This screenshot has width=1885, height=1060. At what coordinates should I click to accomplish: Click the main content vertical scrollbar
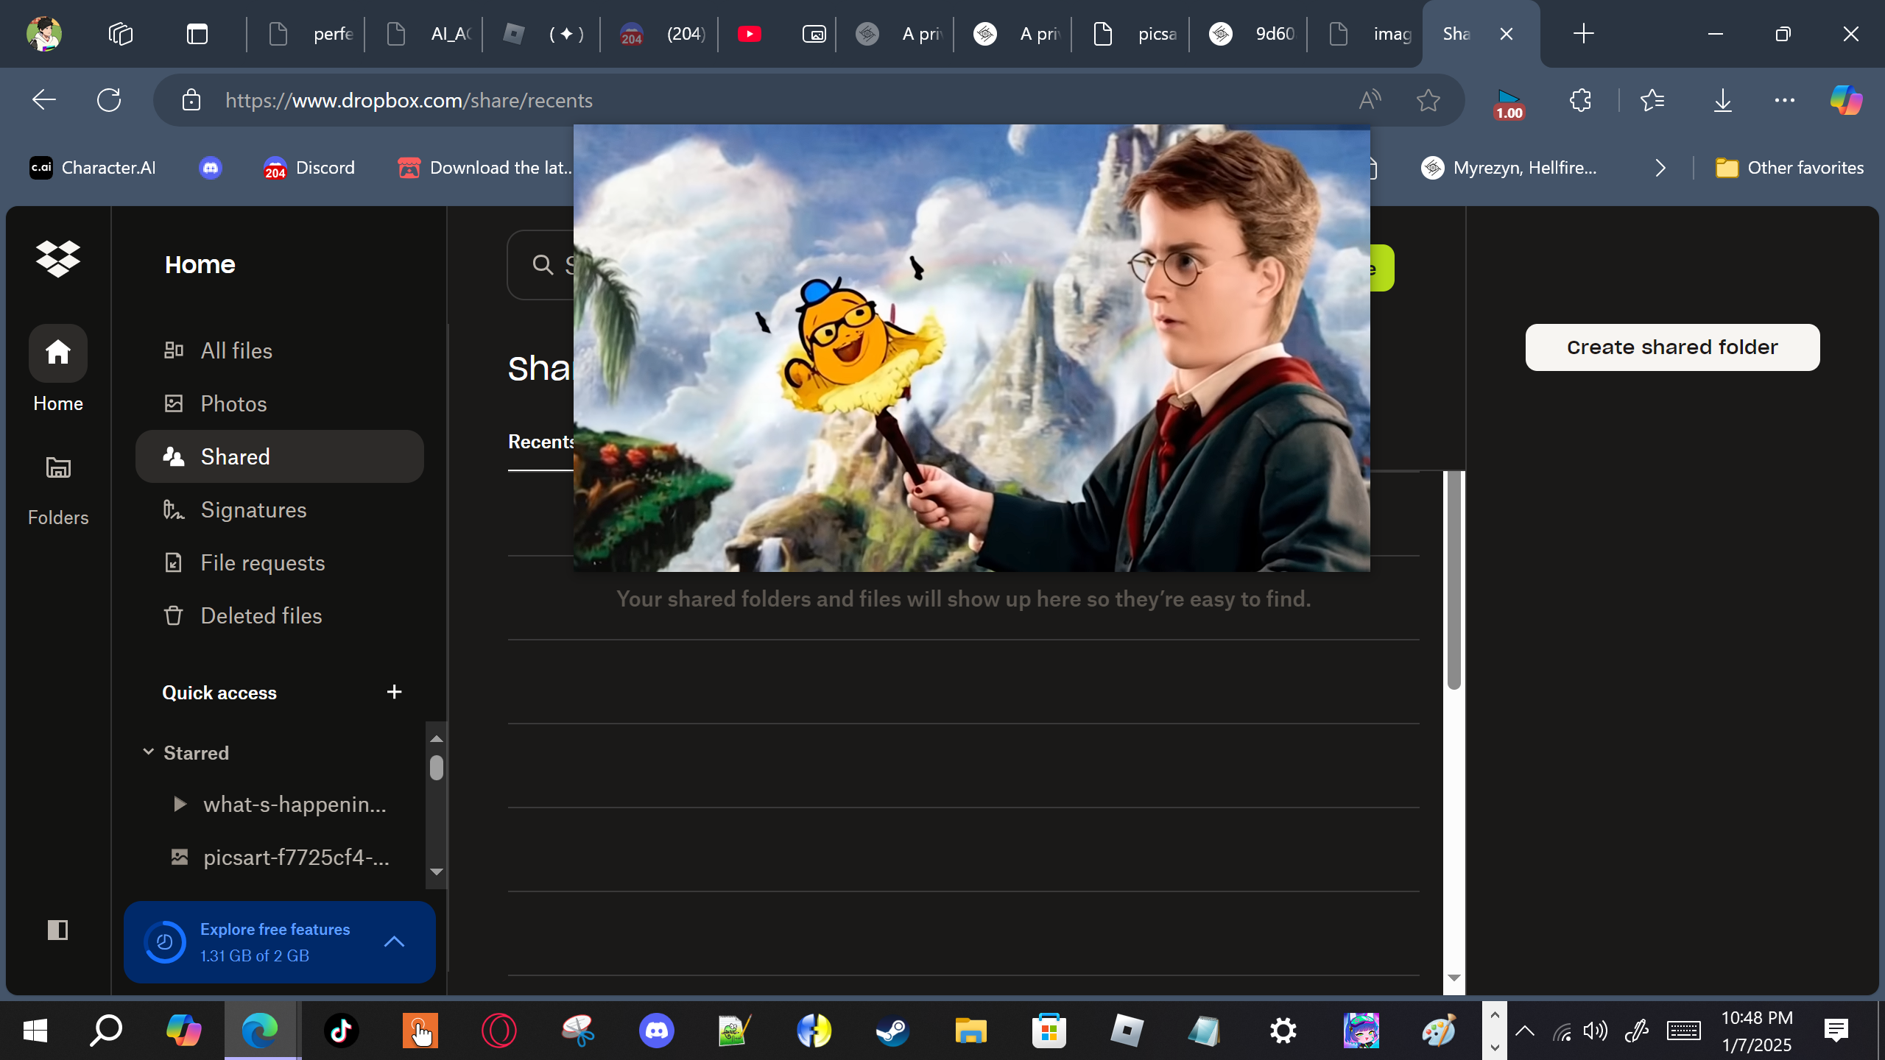tap(1454, 582)
